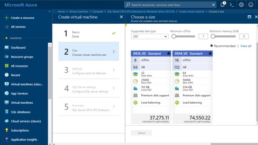This screenshot has width=258, height=145.
Task: Clear the search box with the X icon
Action: click(214, 5)
